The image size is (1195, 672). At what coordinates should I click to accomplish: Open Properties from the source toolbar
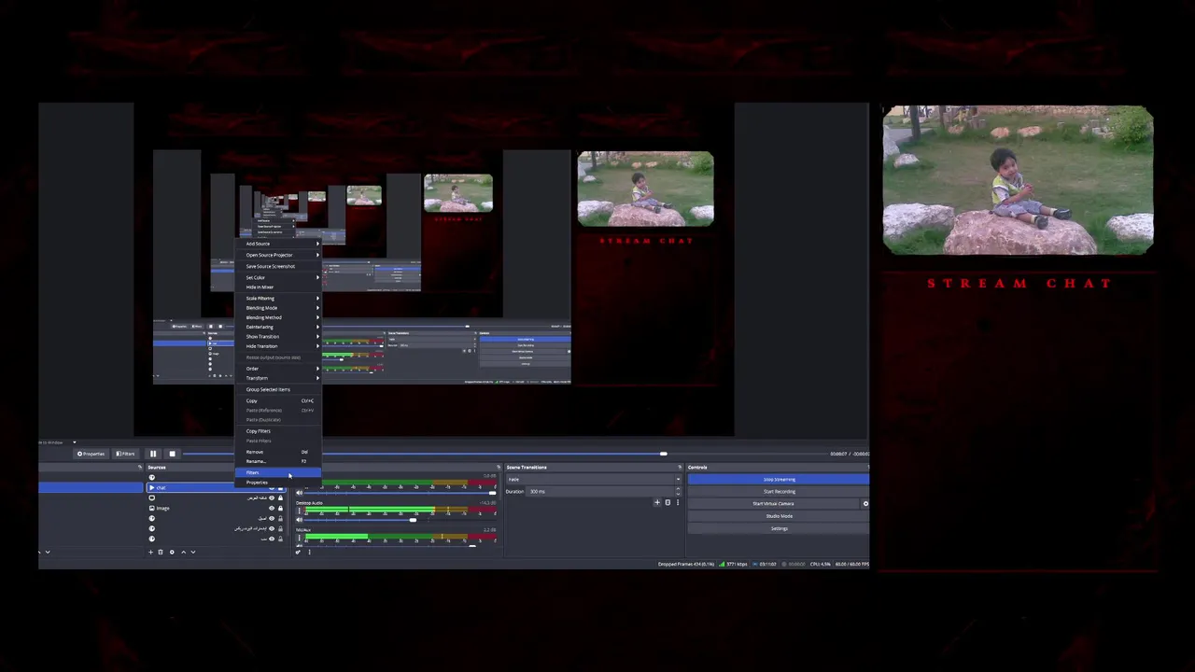pyautogui.click(x=91, y=454)
